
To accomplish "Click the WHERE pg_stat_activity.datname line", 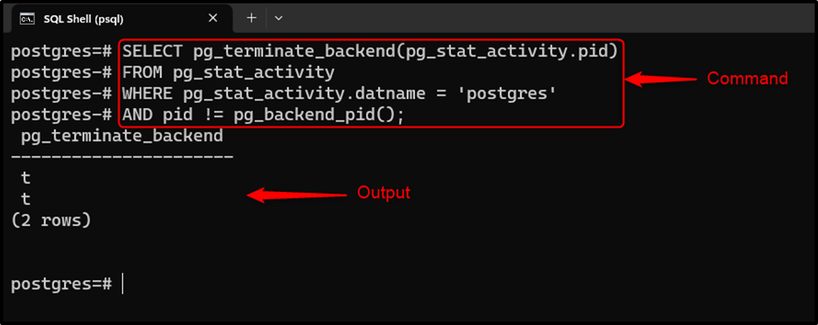I will pos(339,94).
